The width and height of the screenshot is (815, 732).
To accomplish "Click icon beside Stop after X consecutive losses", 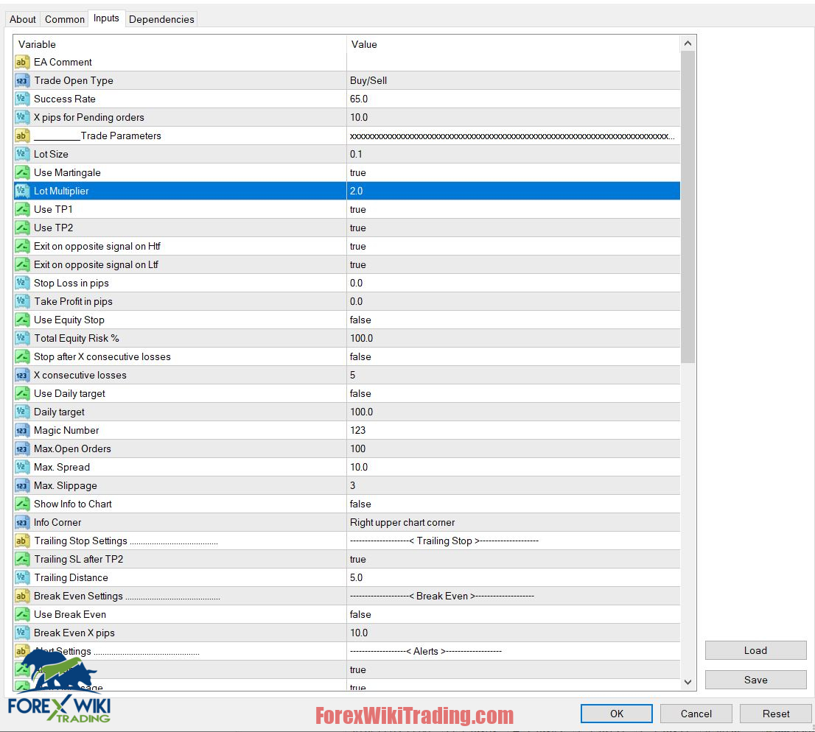I will [x=22, y=357].
